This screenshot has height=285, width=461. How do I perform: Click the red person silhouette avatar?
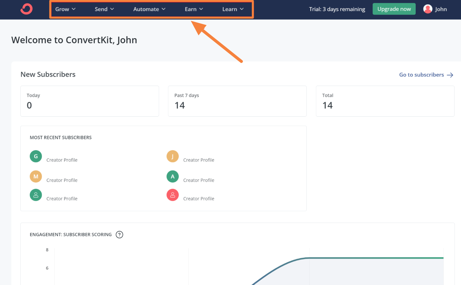coord(172,195)
